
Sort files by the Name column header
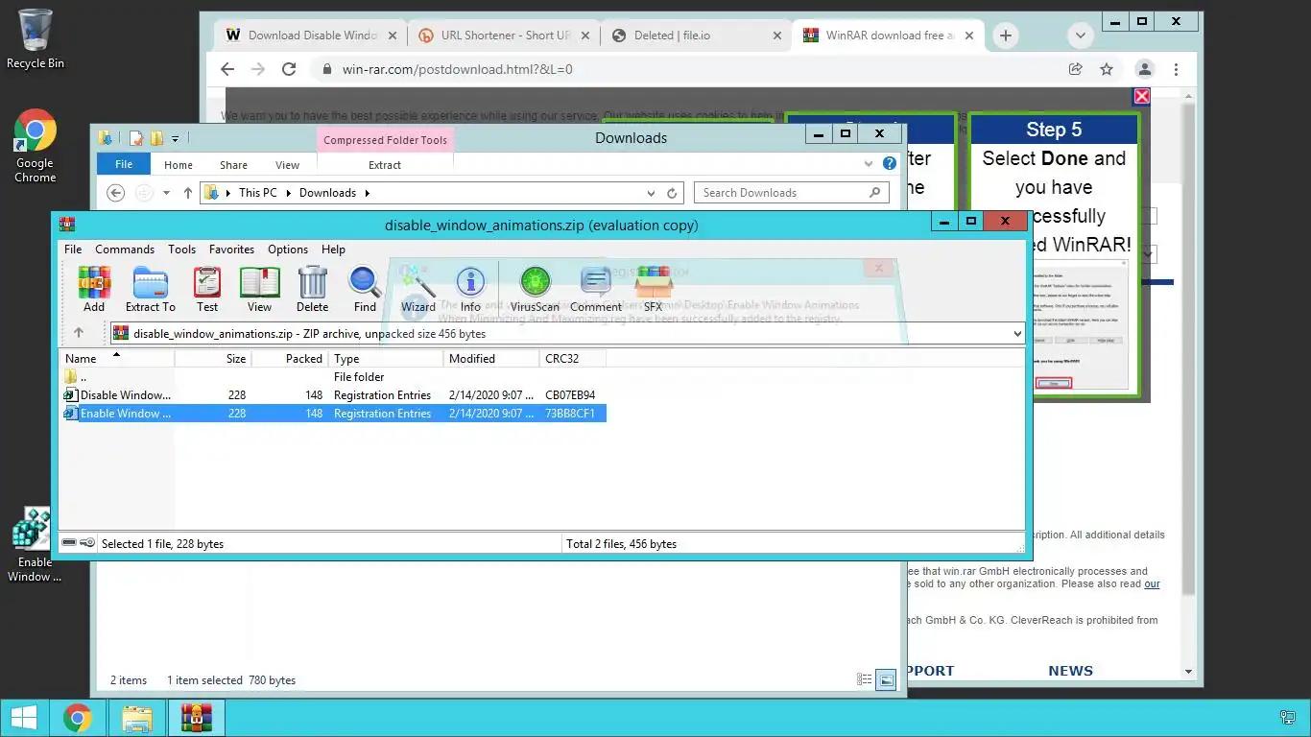116,358
